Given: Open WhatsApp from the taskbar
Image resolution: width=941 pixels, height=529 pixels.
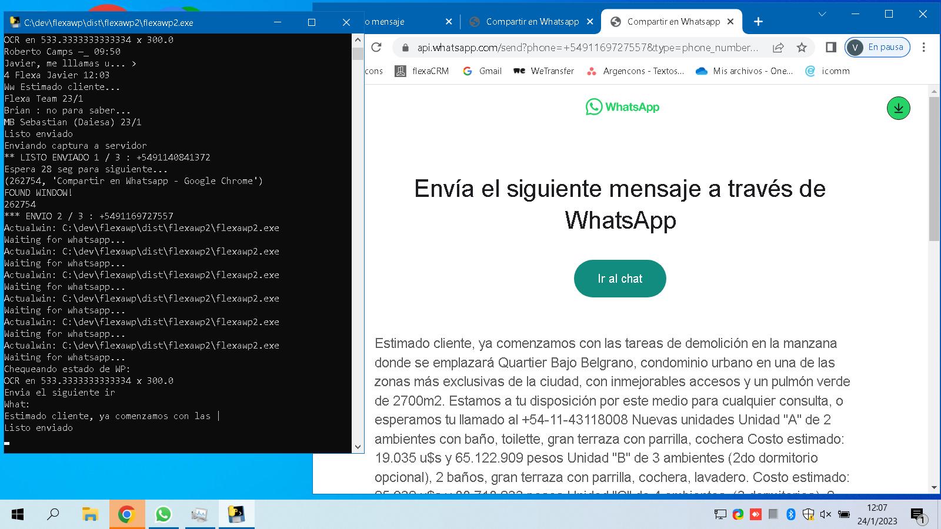Looking at the screenshot, I should pos(163,514).
